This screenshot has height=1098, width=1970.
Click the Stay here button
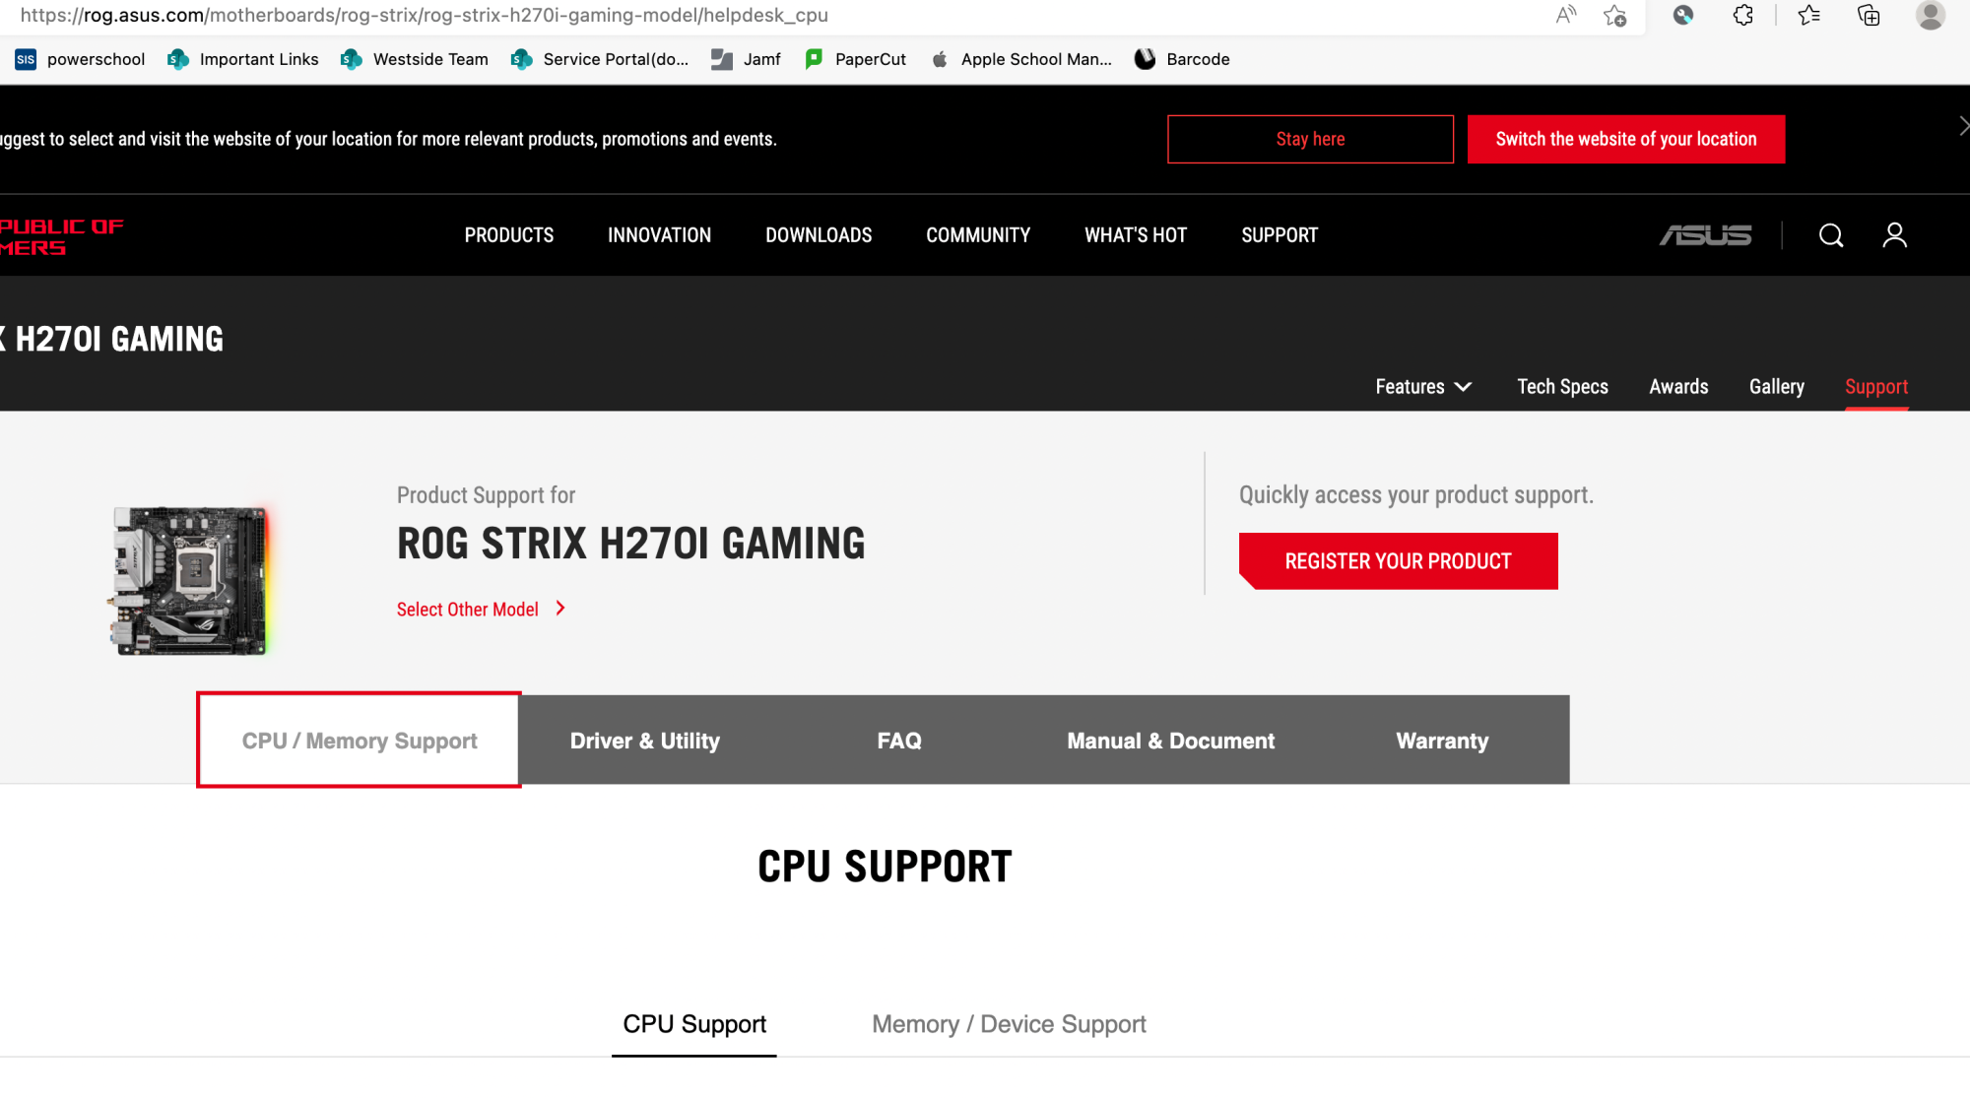1309,139
